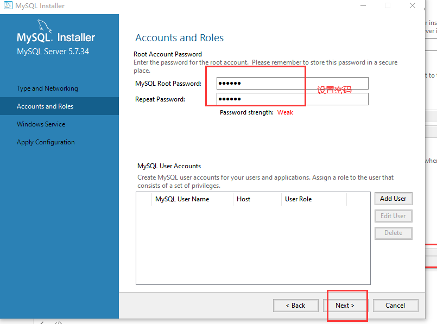Click the MySQL Installer title bar icon
This screenshot has height=324, width=437.
(8, 5)
